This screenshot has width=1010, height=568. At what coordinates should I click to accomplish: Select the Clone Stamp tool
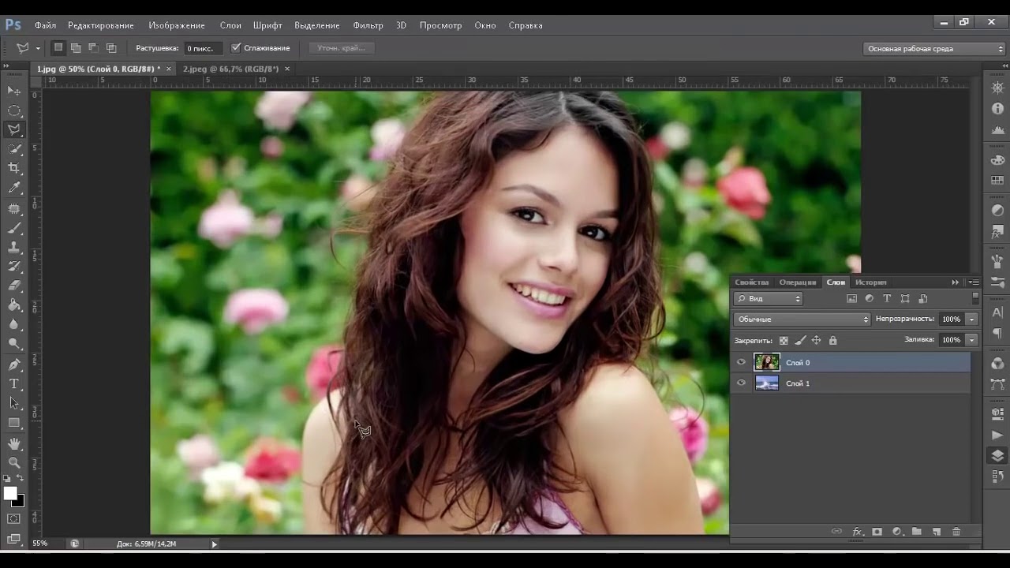point(14,247)
